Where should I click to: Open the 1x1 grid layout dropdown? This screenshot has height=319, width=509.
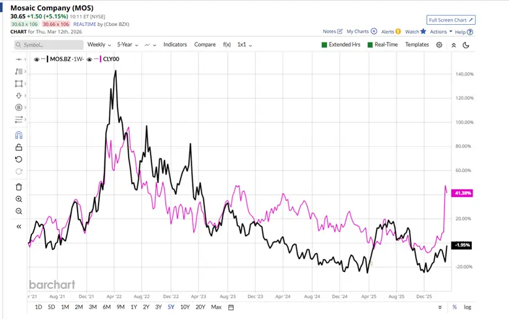(x=245, y=44)
